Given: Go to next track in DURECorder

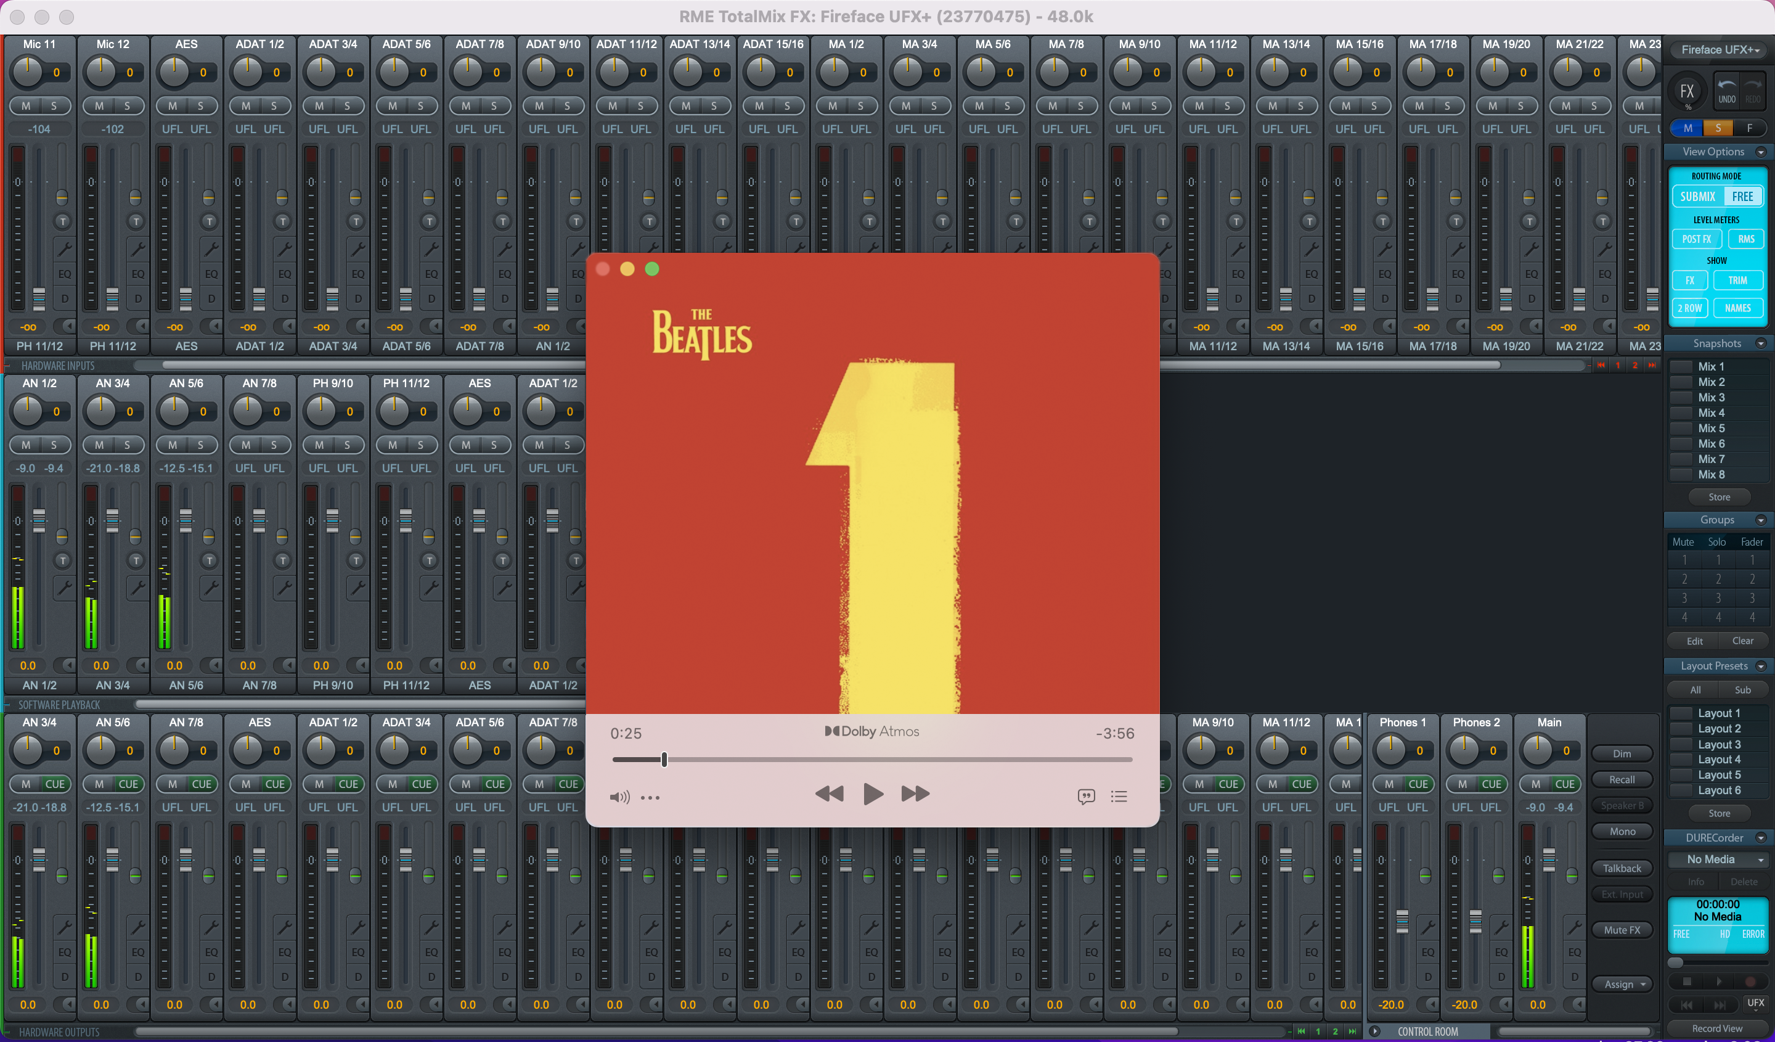Looking at the screenshot, I should tap(1720, 1006).
